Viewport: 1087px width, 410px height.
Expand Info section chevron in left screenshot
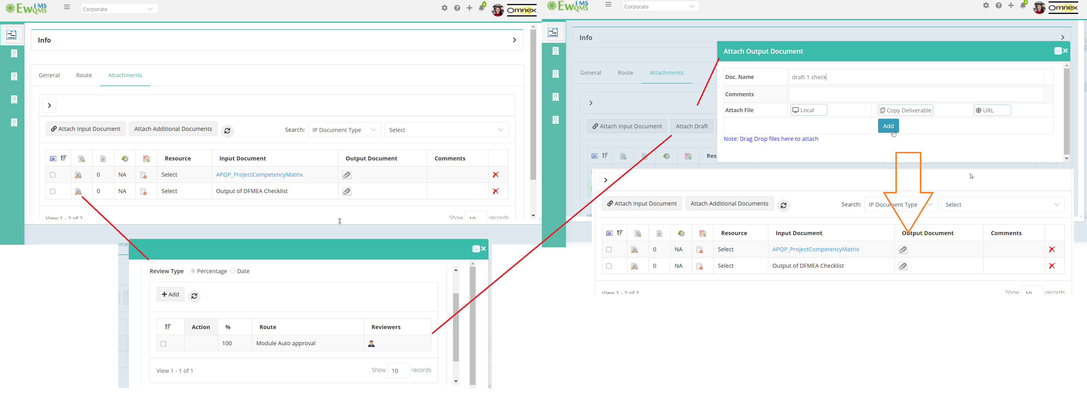pos(515,40)
